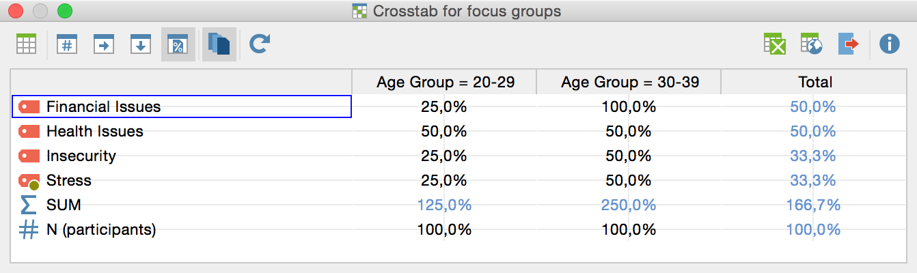Click the Age Group = 30-39 column header
Screen dimensions: 917x273
tap(629, 82)
